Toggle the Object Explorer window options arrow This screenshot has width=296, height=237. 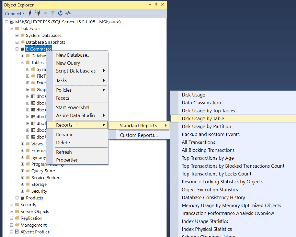pos(149,5)
